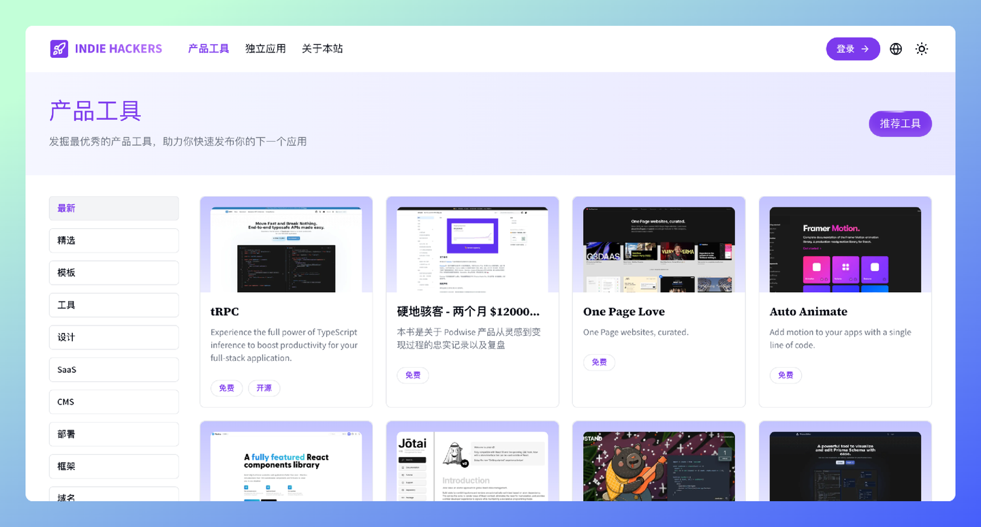This screenshot has height=527, width=981.
Task: Click the 'One Page websites, curated.' description
Action: [x=636, y=332]
